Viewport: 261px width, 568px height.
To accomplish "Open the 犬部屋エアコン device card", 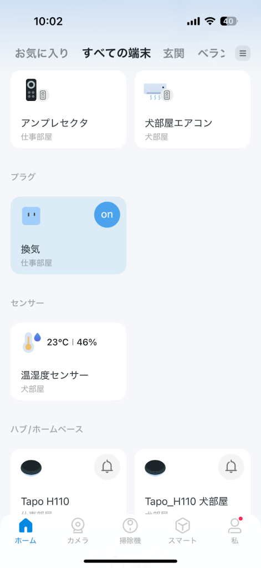I will (193, 109).
